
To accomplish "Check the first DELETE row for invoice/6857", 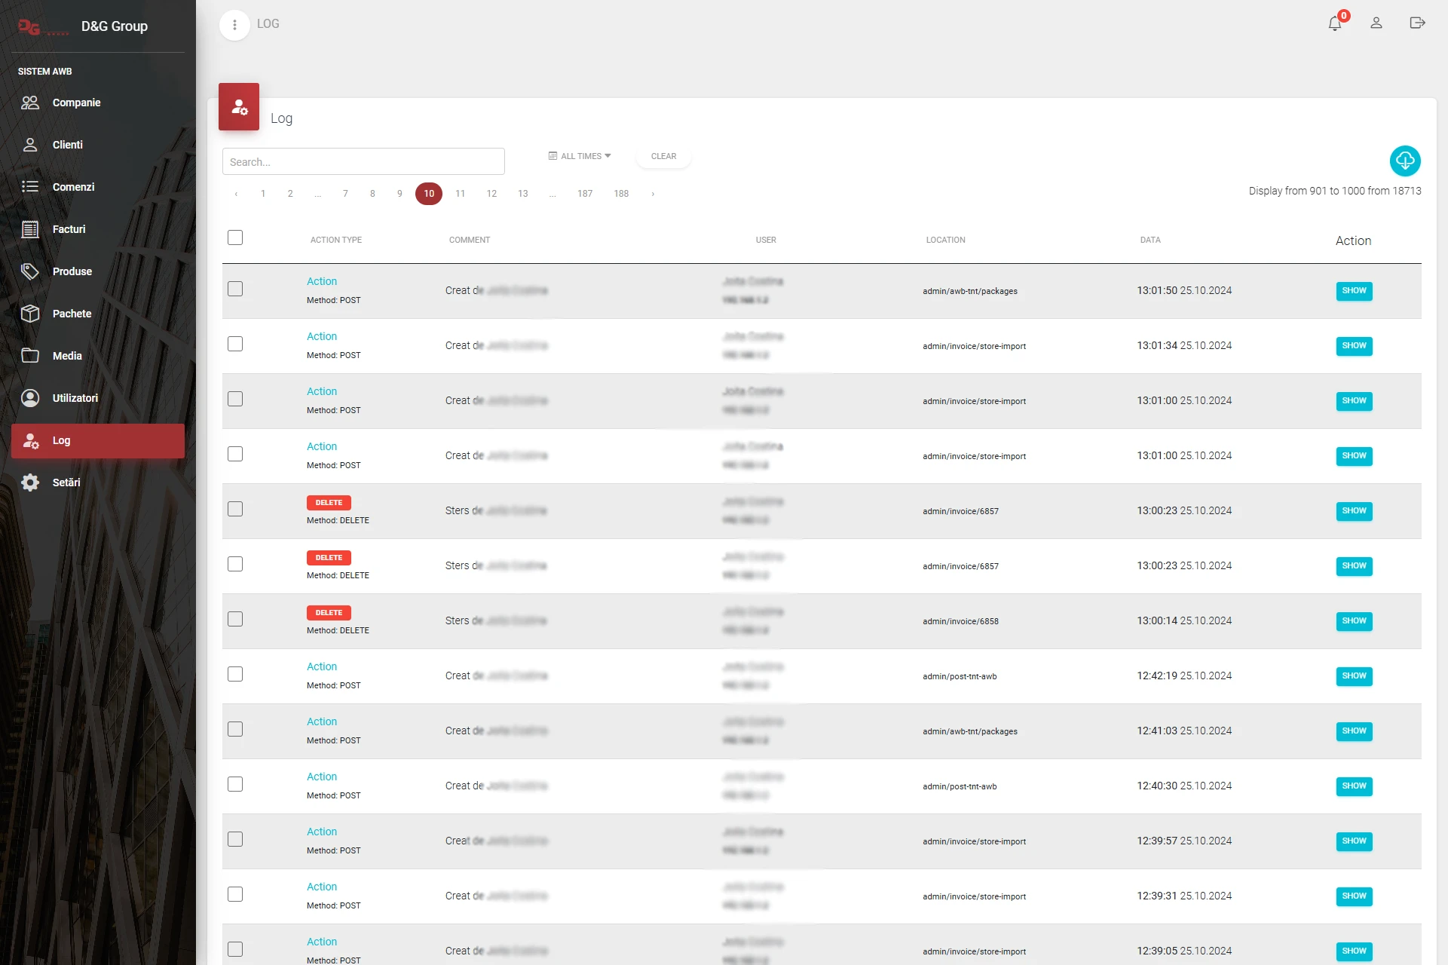I will click(x=235, y=510).
